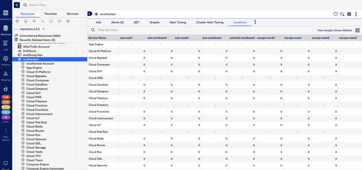Open Mappings in the left navigation
362x170 pixels.
[x=6, y=76]
